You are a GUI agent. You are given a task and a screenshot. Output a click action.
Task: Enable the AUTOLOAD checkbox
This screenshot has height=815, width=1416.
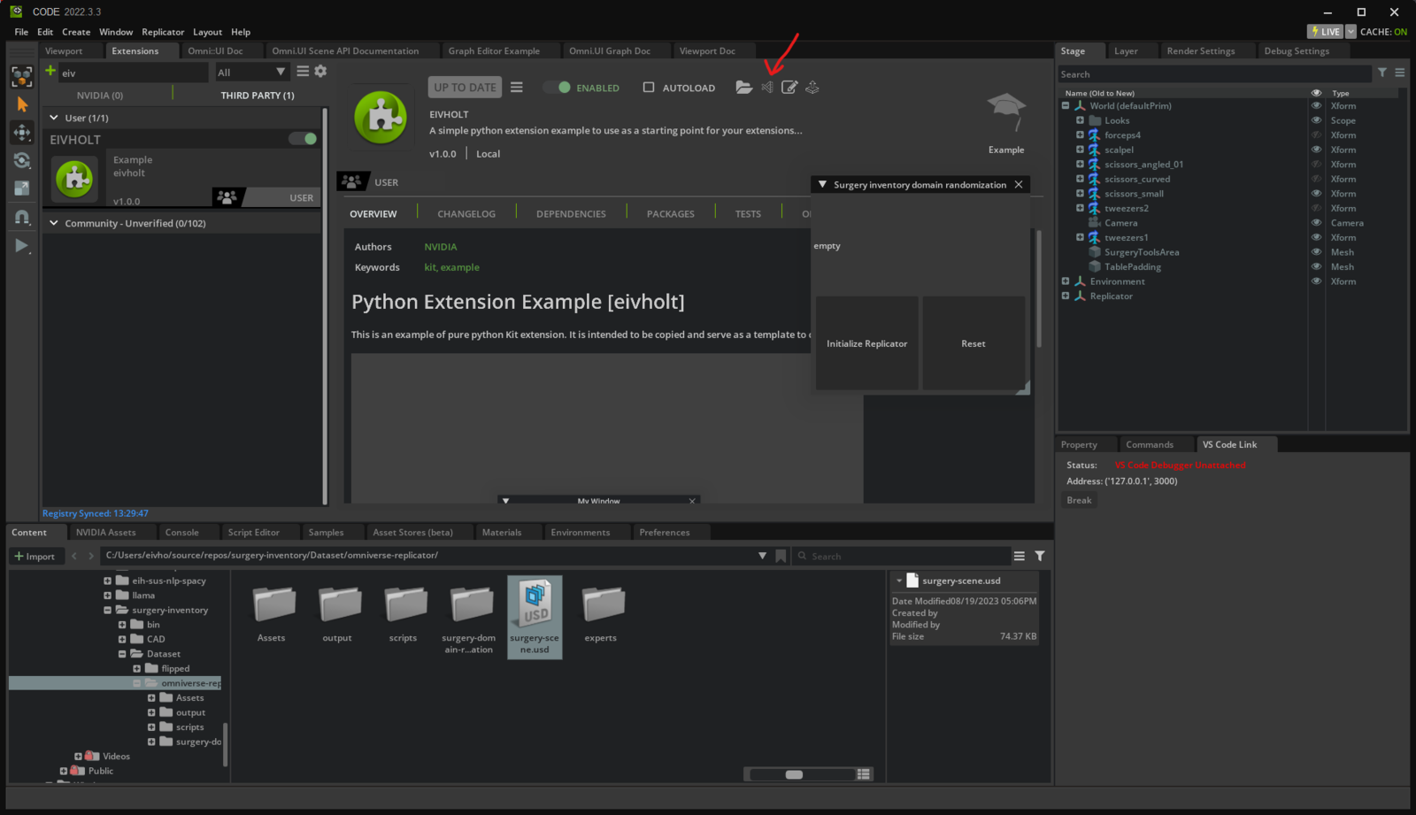coord(649,88)
